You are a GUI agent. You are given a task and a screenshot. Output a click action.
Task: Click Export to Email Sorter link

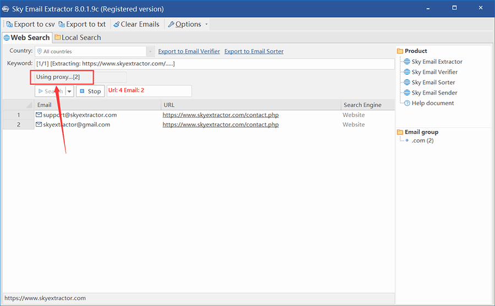(x=254, y=51)
